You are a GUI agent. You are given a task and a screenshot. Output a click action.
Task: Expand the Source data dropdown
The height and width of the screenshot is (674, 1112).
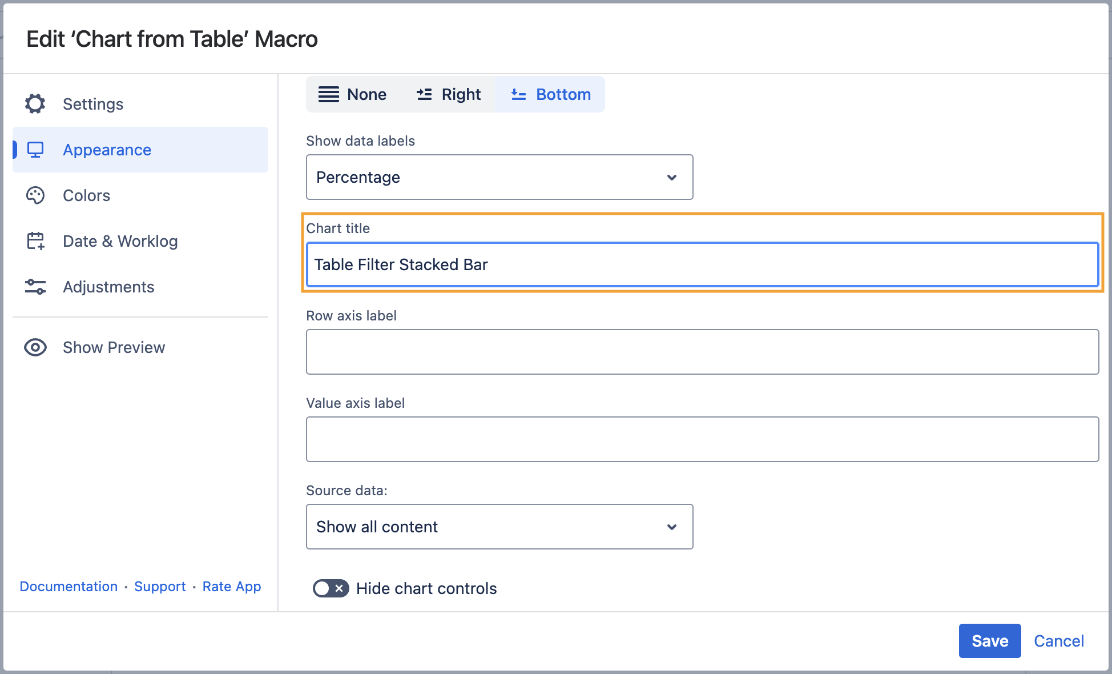click(499, 527)
